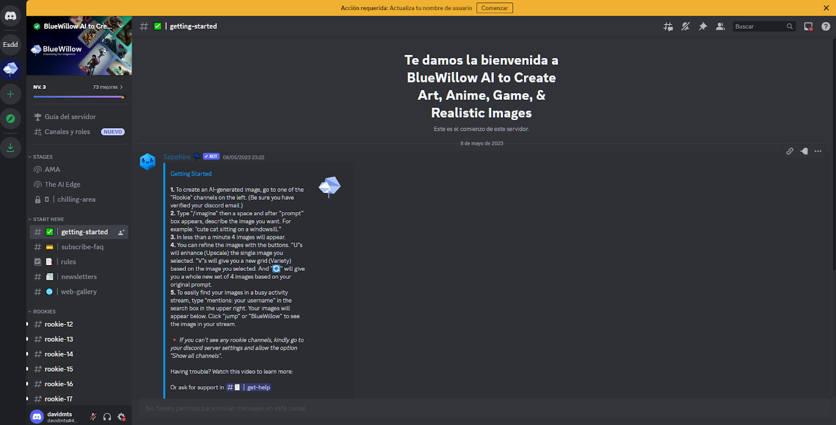Image resolution: width=836 pixels, height=425 pixels.
Task: Click the recycle emoji in the embed text
Action: (x=276, y=269)
